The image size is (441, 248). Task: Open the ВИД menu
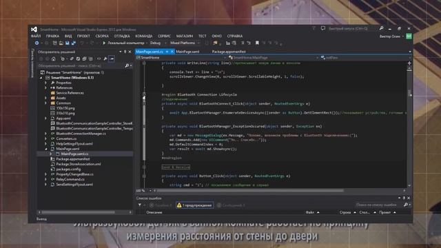point(68,36)
